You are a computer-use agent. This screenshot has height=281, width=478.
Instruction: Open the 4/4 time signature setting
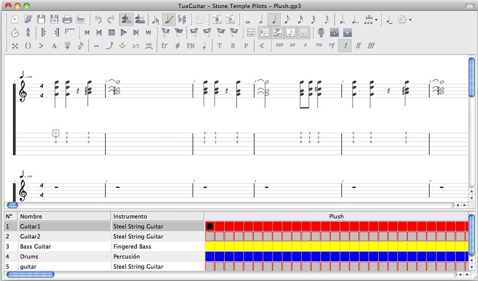[28, 33]
